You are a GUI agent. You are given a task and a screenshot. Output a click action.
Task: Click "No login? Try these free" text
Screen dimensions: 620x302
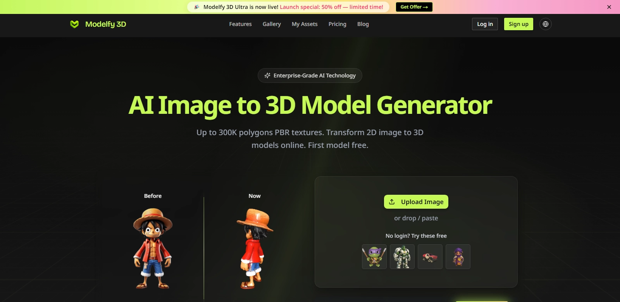point(416,236)
